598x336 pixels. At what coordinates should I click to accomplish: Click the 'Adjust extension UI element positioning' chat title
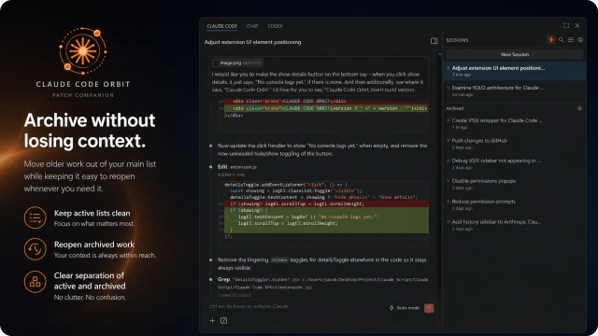253,42
